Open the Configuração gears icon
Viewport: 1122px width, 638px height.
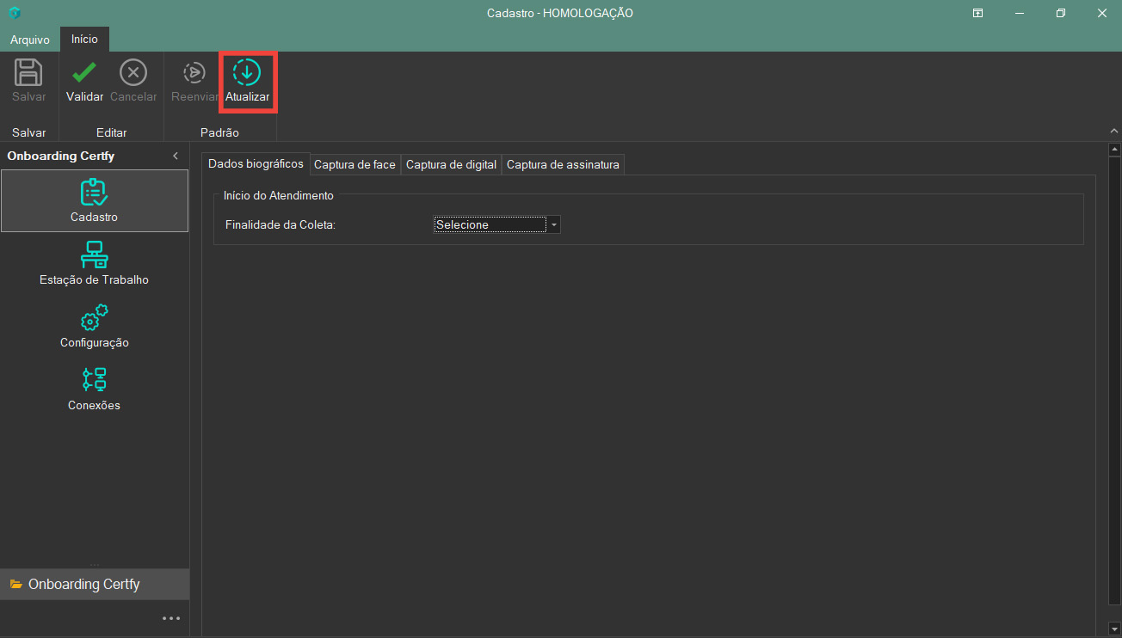tap(94, 318)
